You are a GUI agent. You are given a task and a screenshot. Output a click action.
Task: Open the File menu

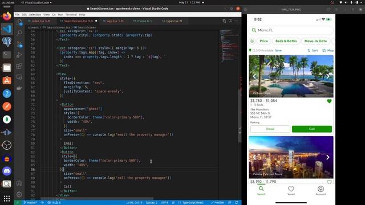17,14
